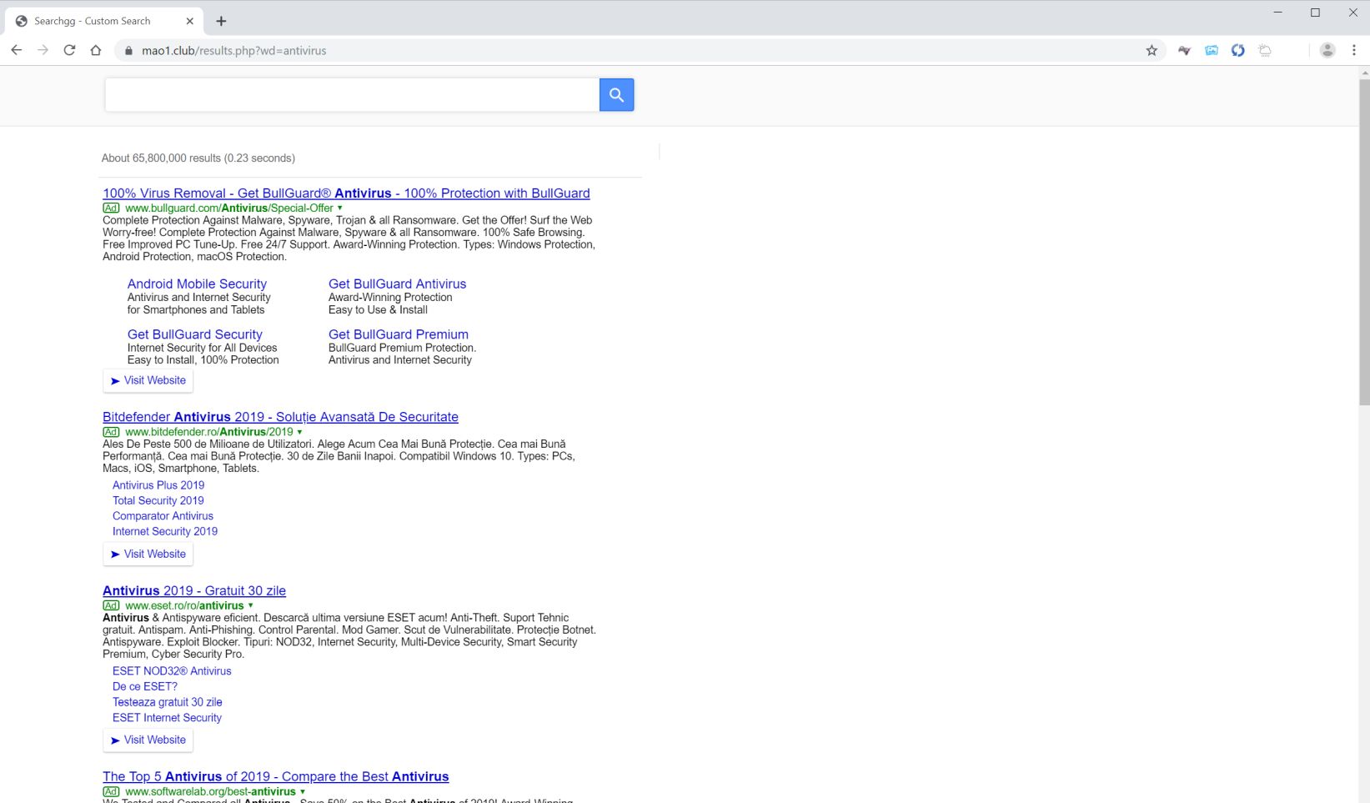Viewport: 1370px width, 803px height.
Task: Select the Searchgg - Custom Search tab
Action: point(104,21)
